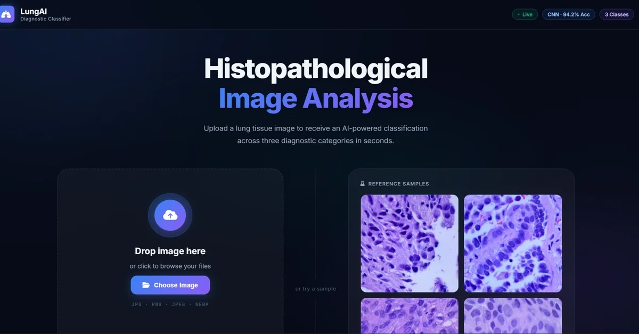639x334 pixels.
Task: Click the green dot in Live badge
Action: pyautogui.click(x=519, y=15)
